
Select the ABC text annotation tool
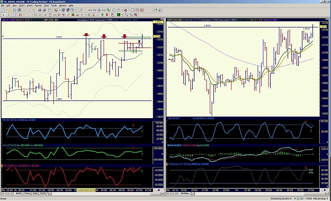click(x=77, y=15)
